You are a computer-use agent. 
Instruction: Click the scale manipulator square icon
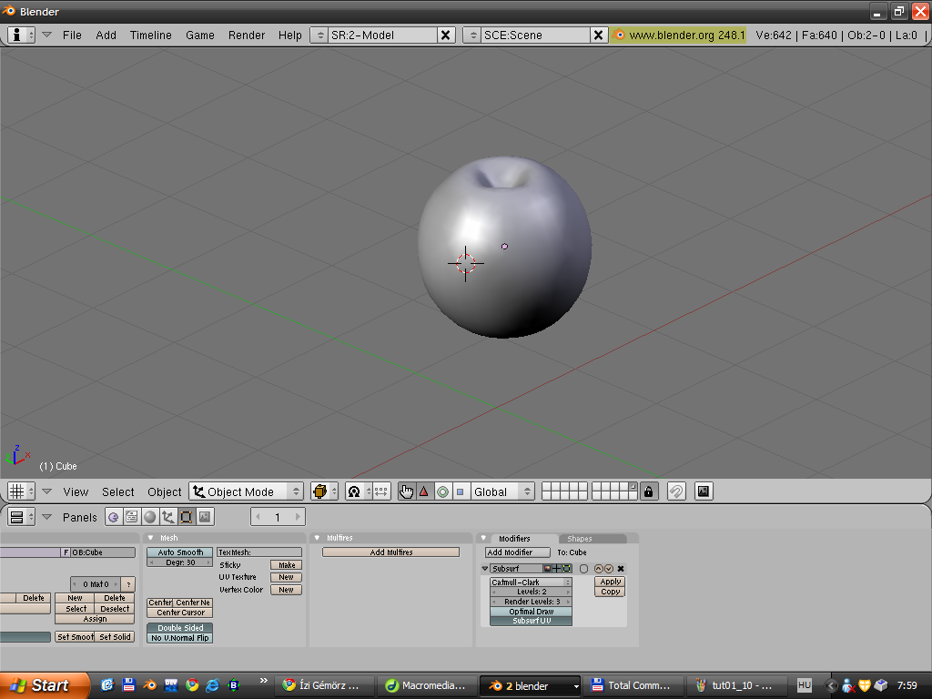point(460,491)
